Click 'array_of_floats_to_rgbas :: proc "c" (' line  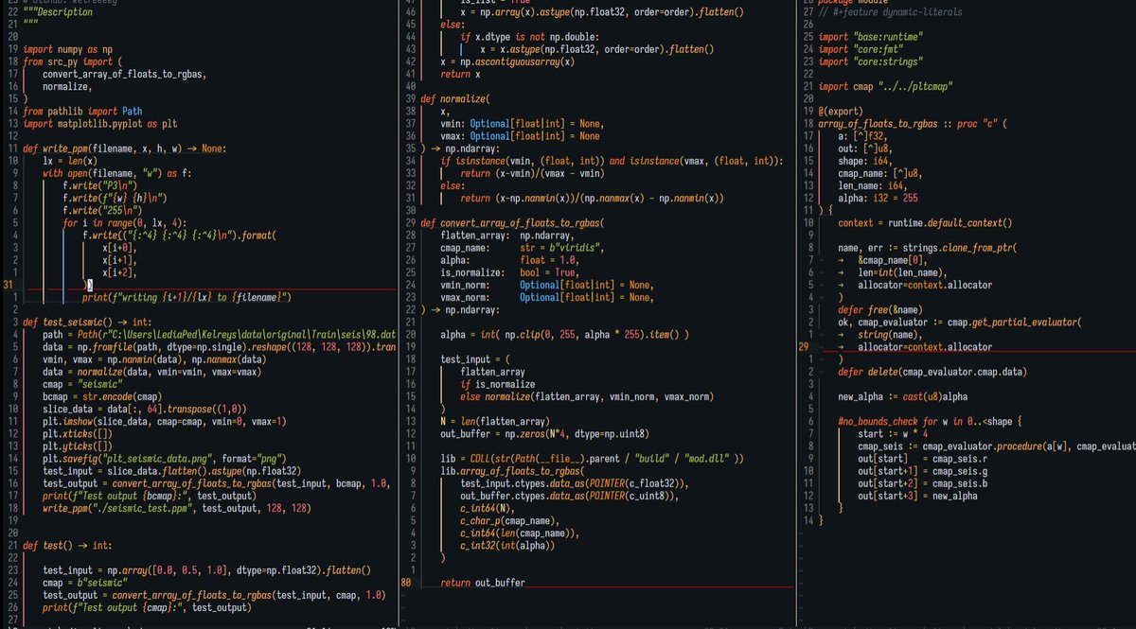coord(914,123)
